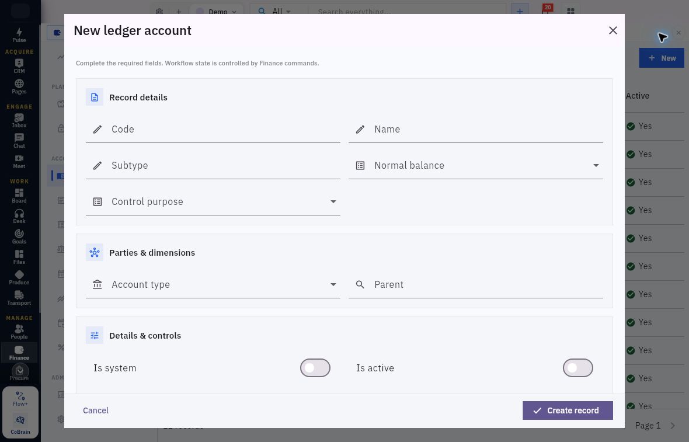Open Files in the sidebar

click(x=19, y=257)
